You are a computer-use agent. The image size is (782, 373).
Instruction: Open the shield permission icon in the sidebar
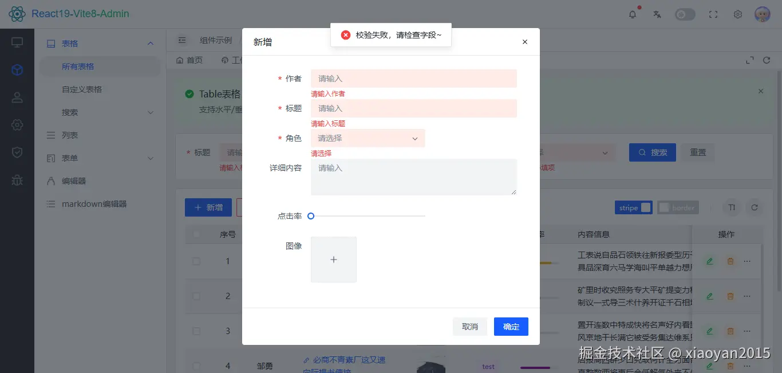coord(17,152)
